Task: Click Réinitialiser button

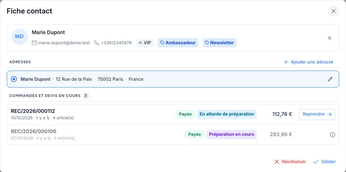Action: [x=290, y=162]
